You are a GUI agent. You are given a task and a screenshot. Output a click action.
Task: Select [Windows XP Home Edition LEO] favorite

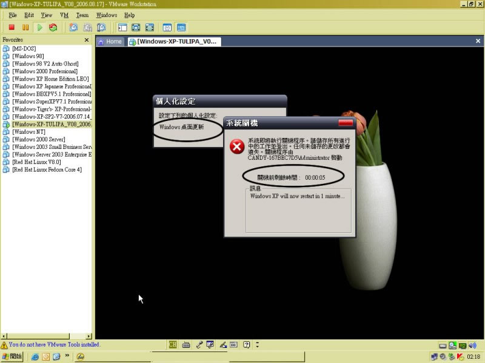[50, 79]
